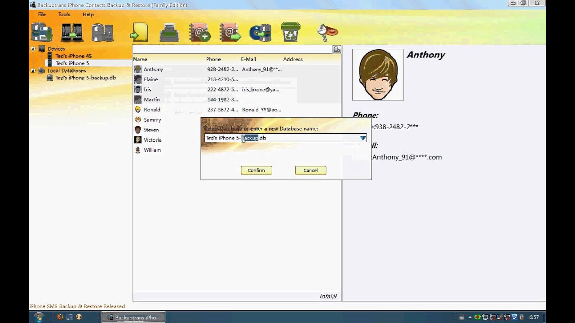
Task: Click the Address column header
Action: [x=293, y=59]
